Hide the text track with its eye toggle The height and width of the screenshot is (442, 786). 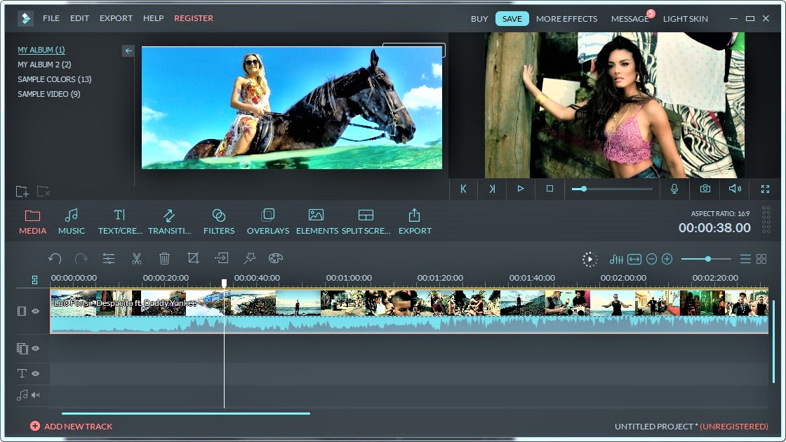point(36,373)
